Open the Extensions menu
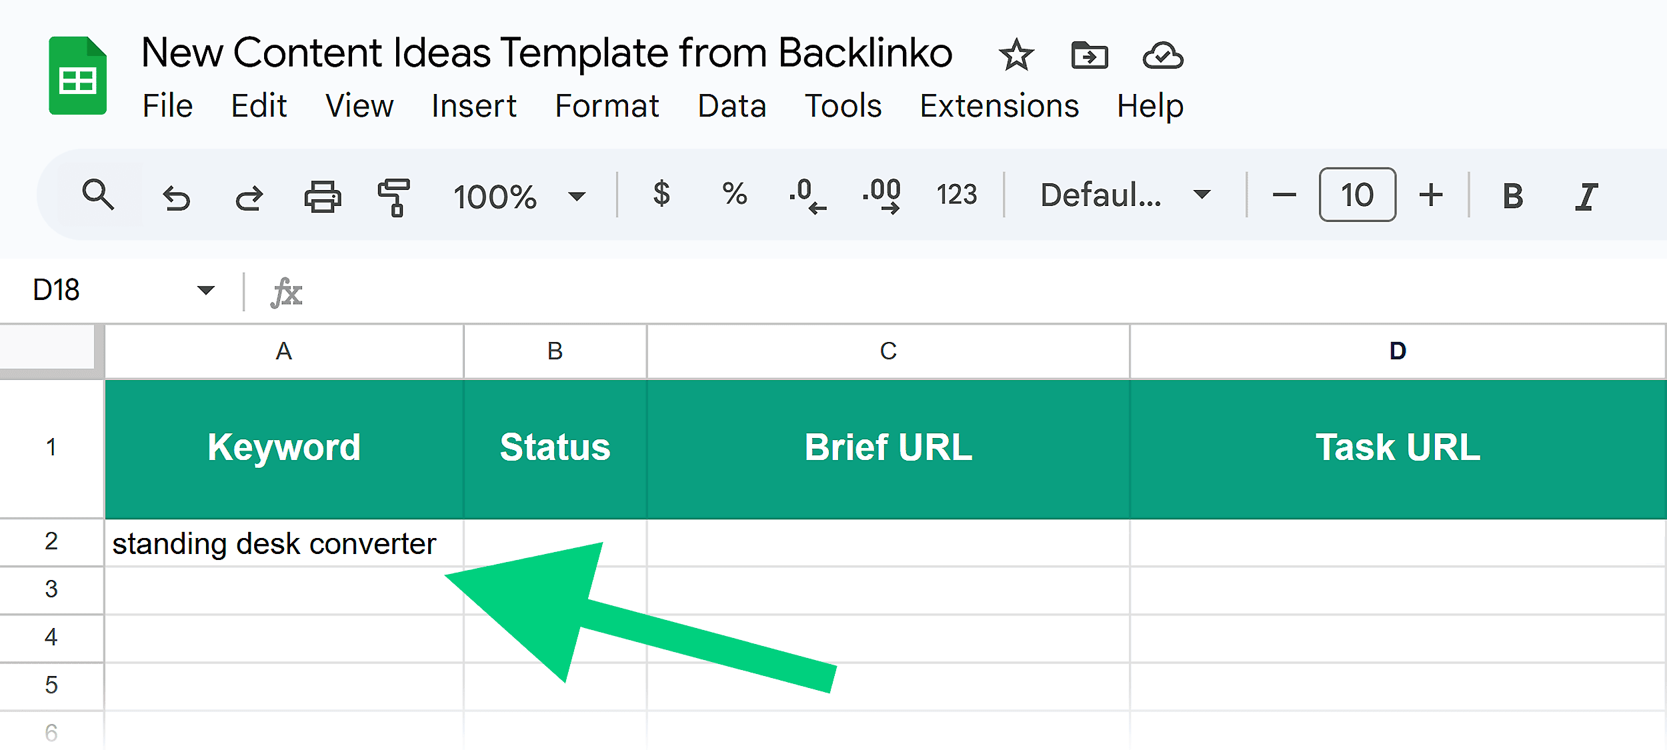Screen dimensions: 1667x750 [x=999, y=105]
